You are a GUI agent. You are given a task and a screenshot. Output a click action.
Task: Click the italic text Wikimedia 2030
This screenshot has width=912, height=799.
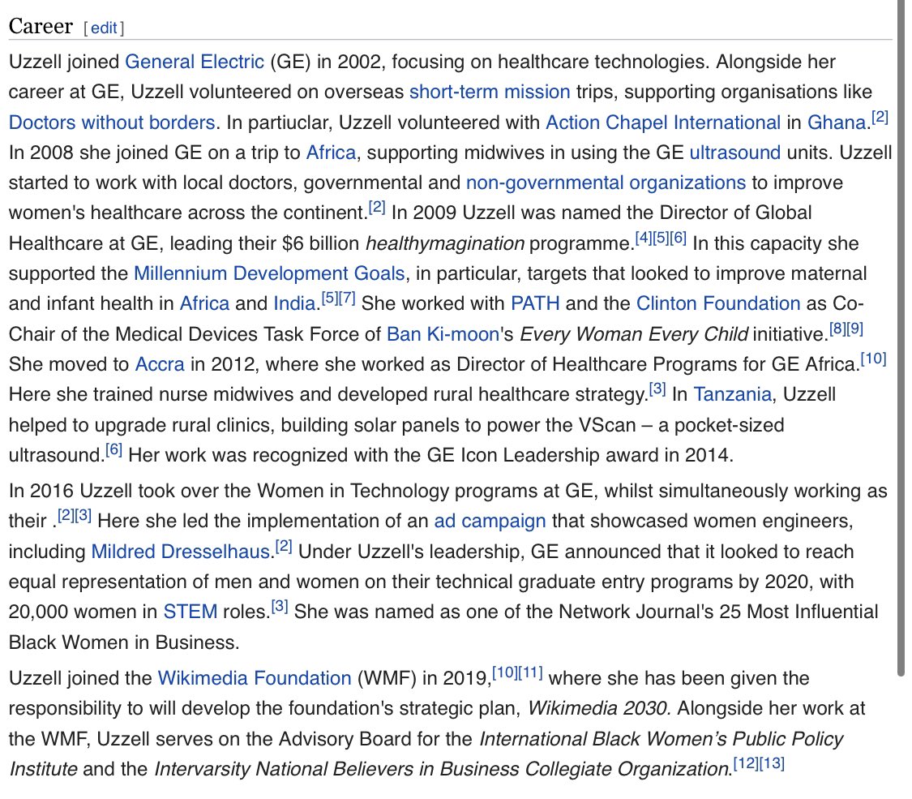coord(599,708)
